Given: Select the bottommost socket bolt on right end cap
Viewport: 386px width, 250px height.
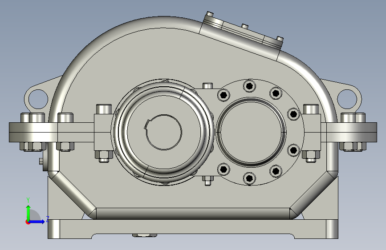Looking at the screenshot, I should click(x=249, y=177).
